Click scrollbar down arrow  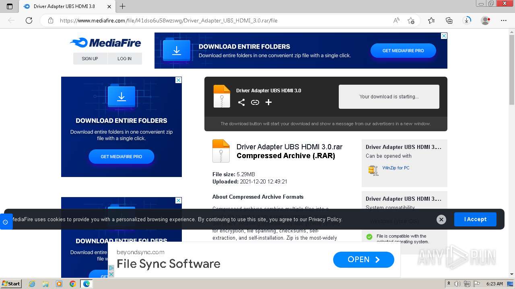coord(511,274)
